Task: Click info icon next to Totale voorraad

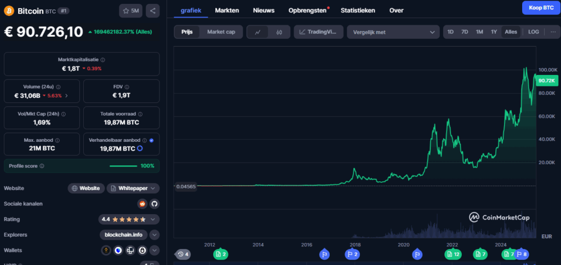Action: (x=140, y=114)
